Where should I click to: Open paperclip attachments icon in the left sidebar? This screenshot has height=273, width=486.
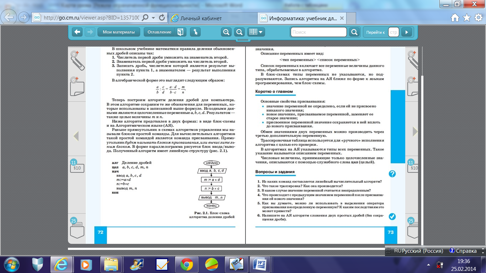click(78, 61)
